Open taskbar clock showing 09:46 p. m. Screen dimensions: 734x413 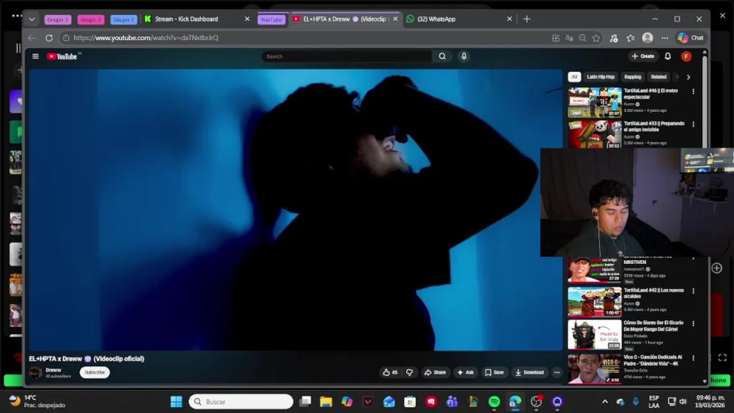coord(709,402)
